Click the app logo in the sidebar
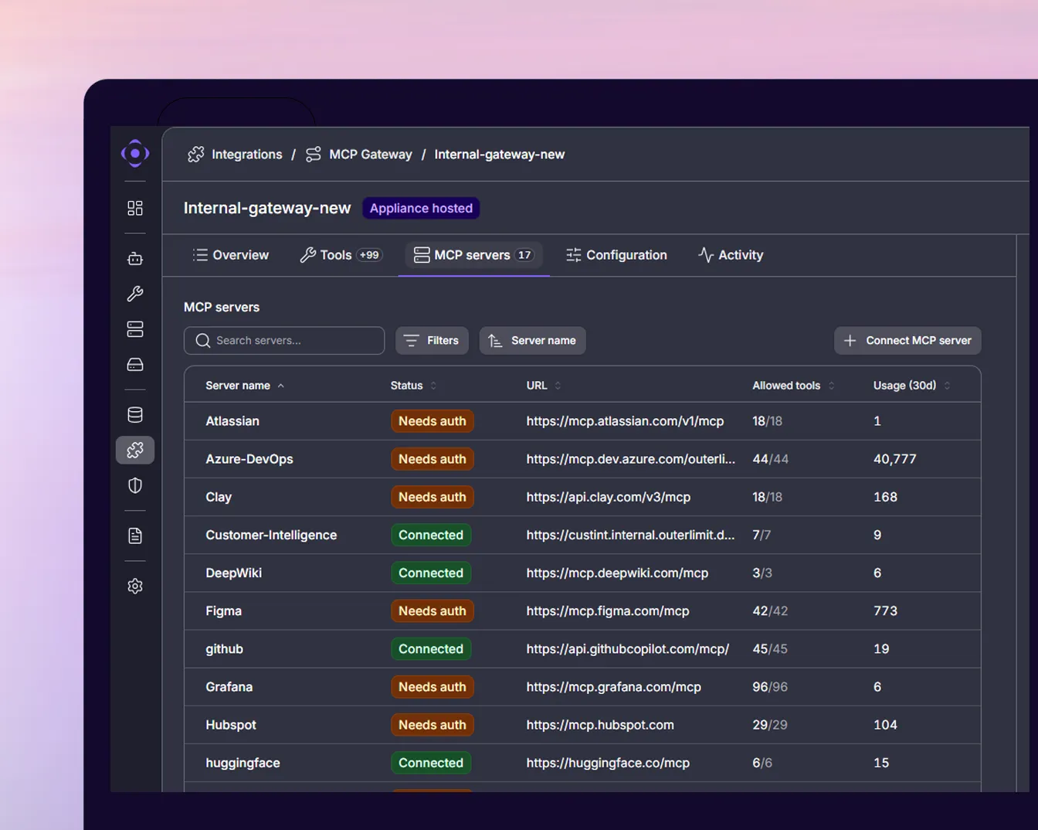The height and width of the screenshot is (830, 1038). click(135, 153)
